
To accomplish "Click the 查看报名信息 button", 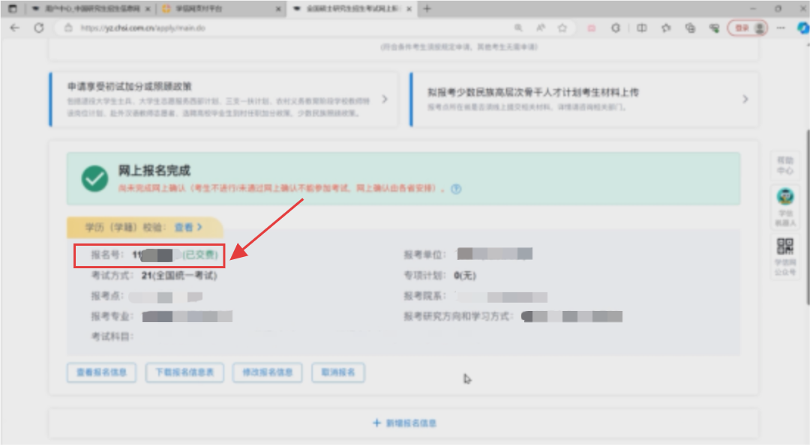I will [101, 372].
